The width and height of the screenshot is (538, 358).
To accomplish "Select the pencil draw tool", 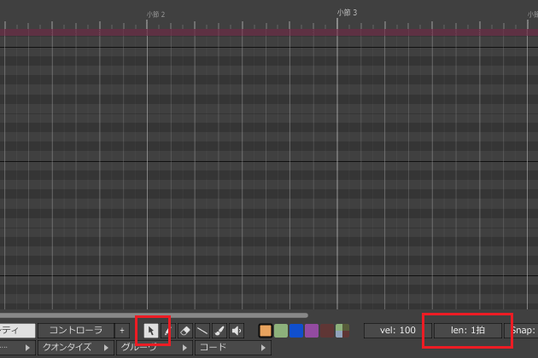I will [x=167, y=331].
